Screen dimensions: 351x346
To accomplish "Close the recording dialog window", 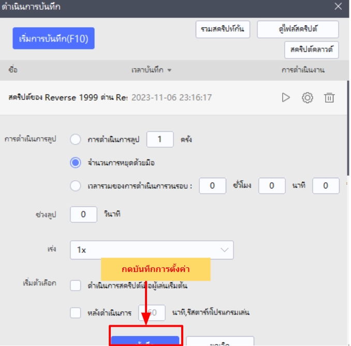I will (x=338, y=6).
